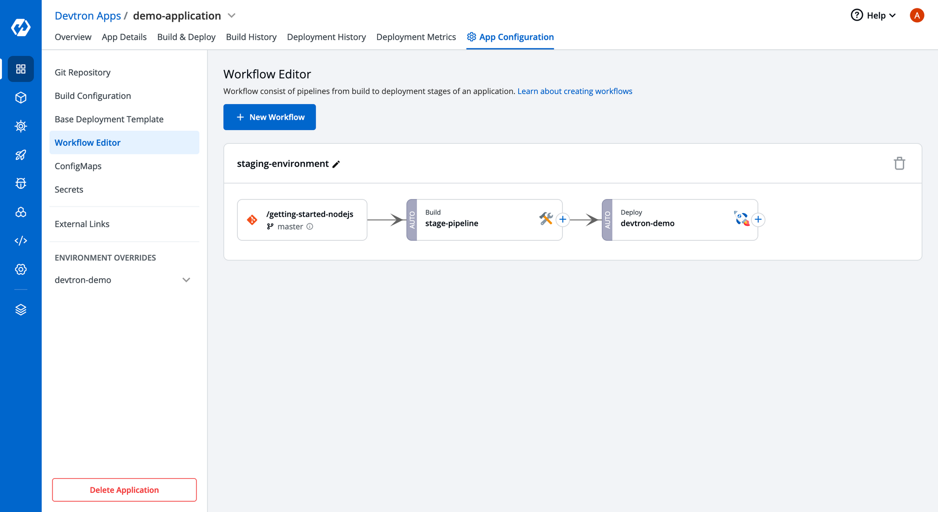Viewport: 938px width, 512px height.
Task: Click the sun-gear icon in left sidebar
Action: pyautogui.click(x=21, y=126)
